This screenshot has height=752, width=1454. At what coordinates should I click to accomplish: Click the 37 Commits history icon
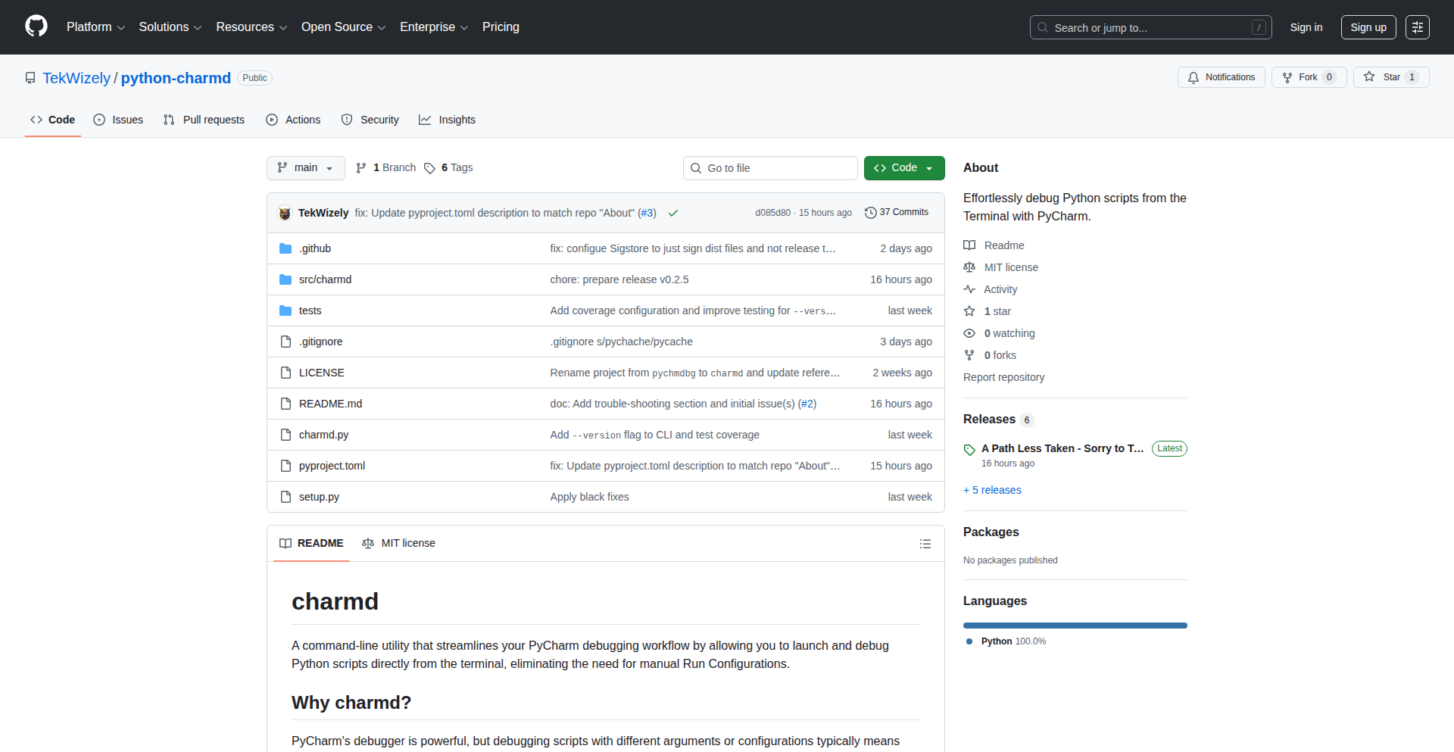[869, 212]
